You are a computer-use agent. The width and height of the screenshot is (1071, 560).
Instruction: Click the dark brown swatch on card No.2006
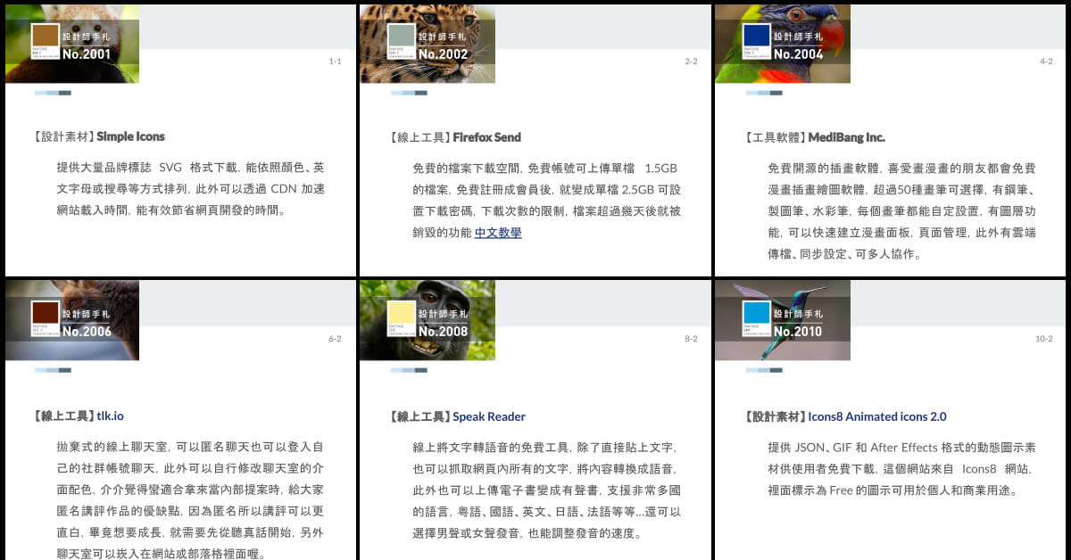[x=46, y=314]
